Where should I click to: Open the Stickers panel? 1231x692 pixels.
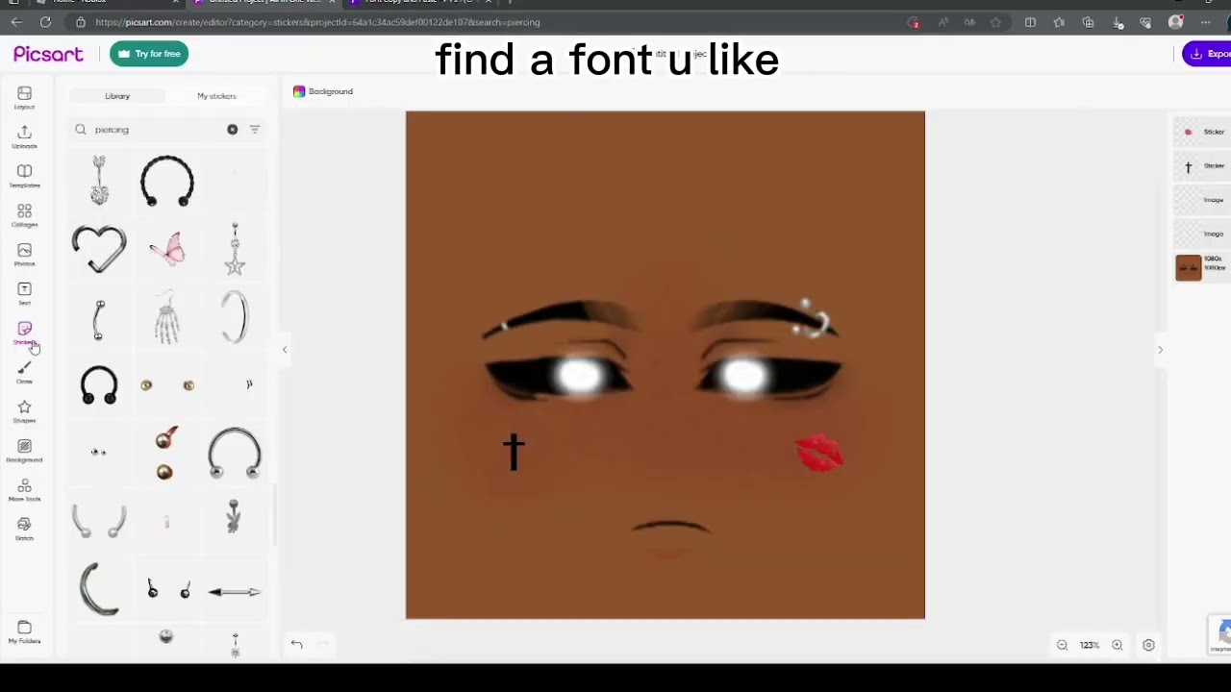tap(24, 333)
